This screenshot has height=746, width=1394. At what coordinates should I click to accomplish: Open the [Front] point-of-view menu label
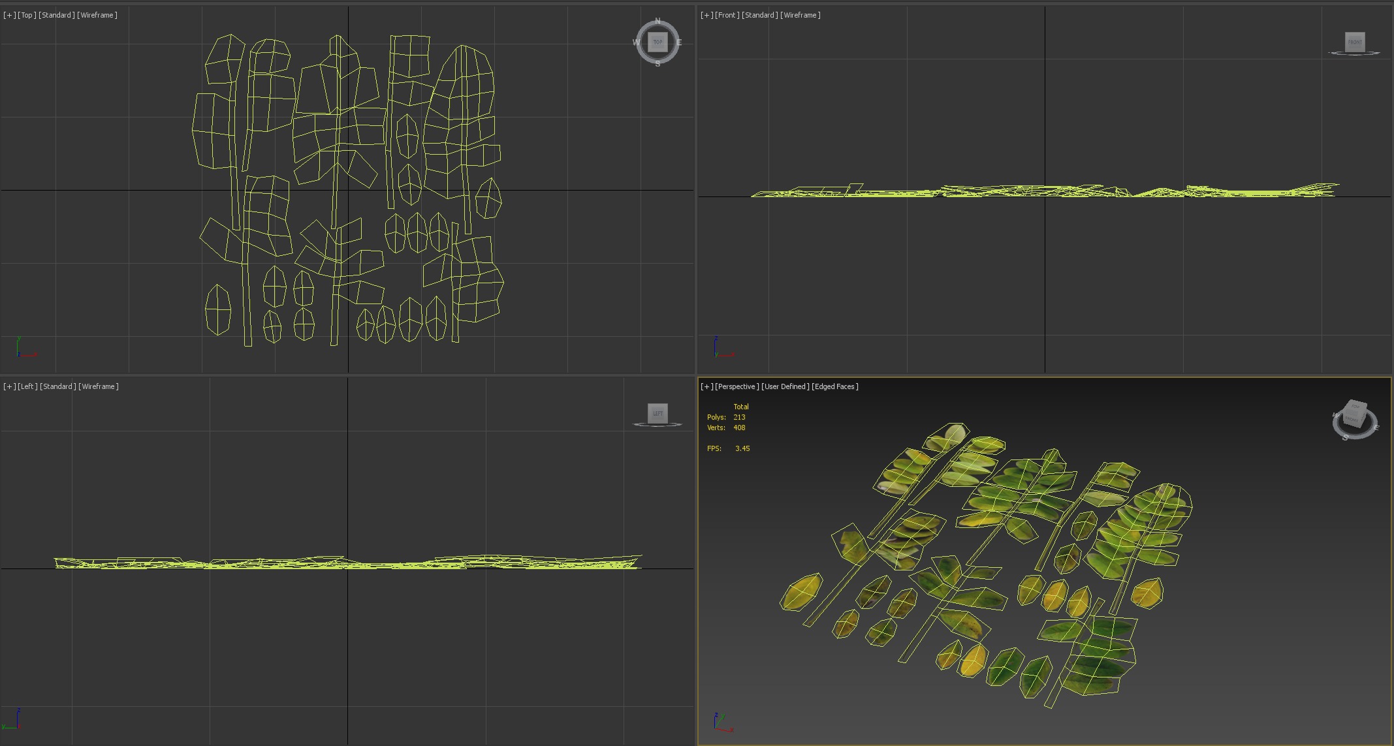coord(727,15)
